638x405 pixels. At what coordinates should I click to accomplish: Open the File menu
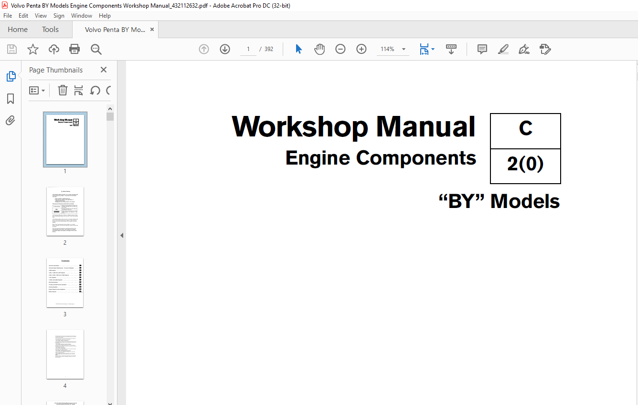pos(8,16)
